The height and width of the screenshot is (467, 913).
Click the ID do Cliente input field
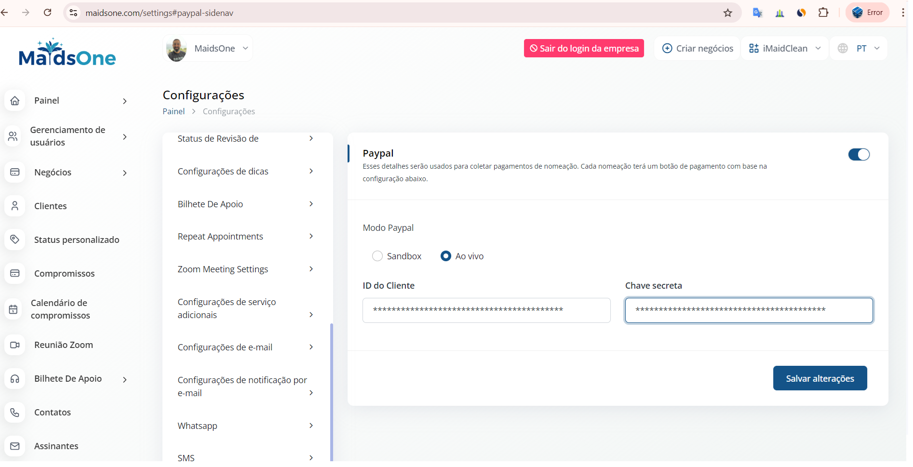(486, 310)
